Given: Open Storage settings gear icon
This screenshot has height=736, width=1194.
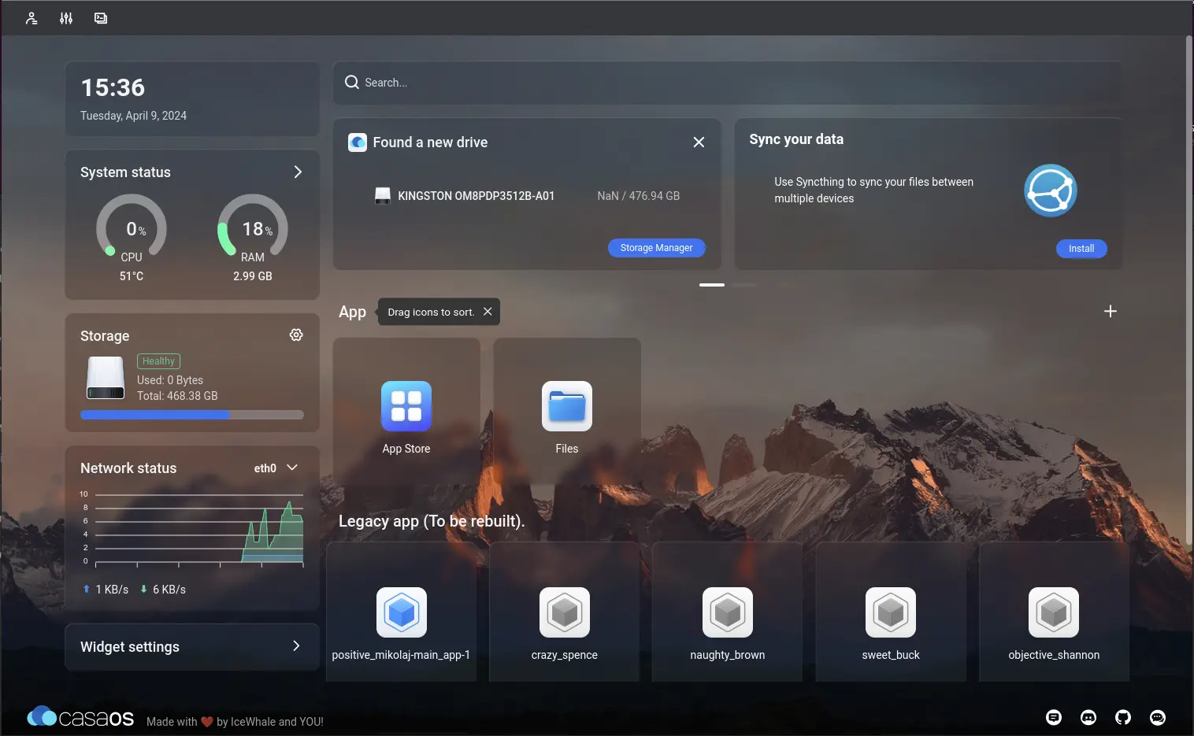Looking at the screenshot, I should [296, 335].
